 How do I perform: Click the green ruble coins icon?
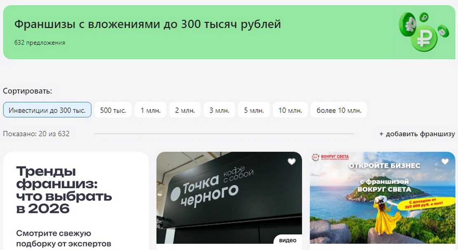click(423, 32)
